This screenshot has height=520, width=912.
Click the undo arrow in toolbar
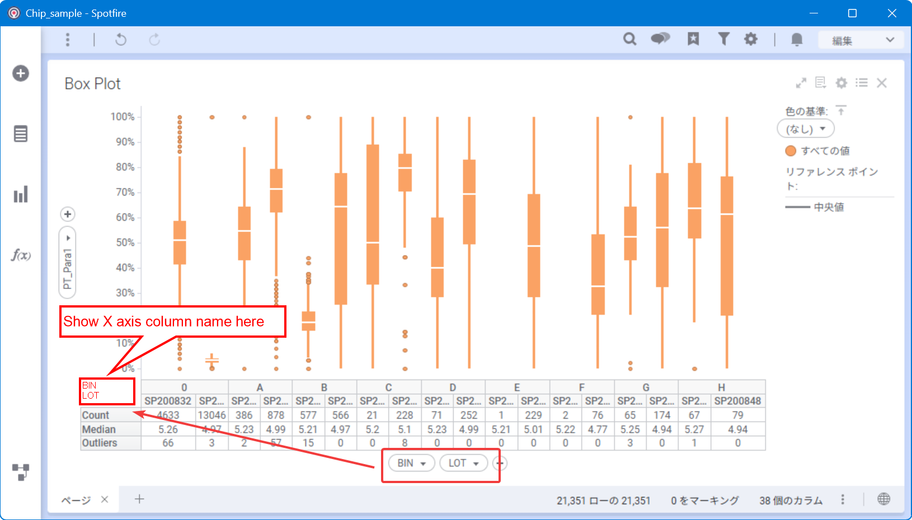tap(121, 40)
